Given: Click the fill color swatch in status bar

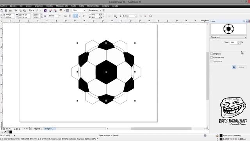Looking at the screenshot, I should [221, 136].
